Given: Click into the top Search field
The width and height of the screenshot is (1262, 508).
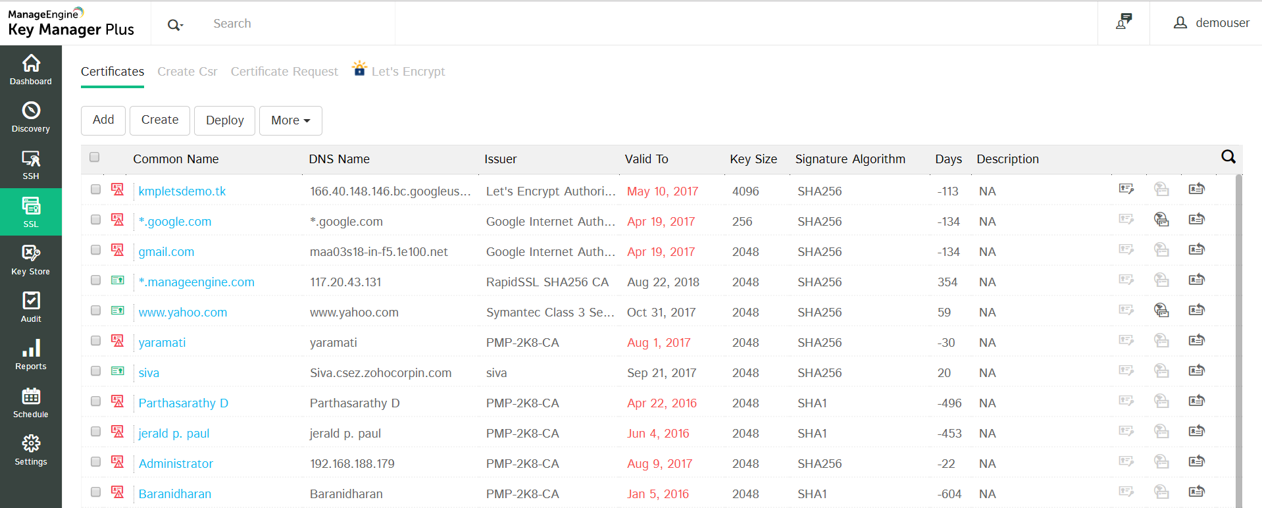Looking at the screenshot, I should (x=296, y=24).
